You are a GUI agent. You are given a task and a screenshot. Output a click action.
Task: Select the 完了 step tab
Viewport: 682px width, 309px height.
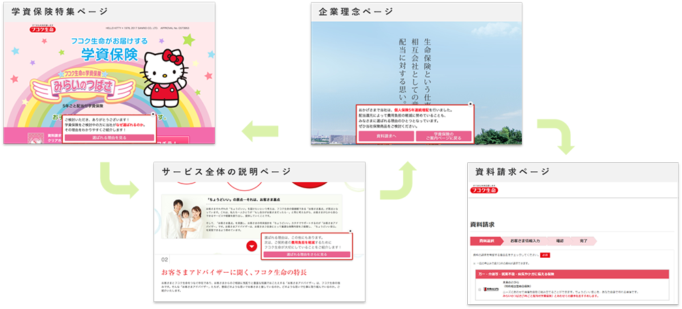pyautogui.click(x=584, y=241)
